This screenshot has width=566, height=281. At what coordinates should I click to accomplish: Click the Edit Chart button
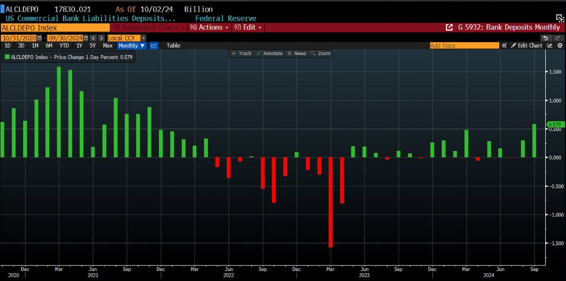(x=527, y=45)
